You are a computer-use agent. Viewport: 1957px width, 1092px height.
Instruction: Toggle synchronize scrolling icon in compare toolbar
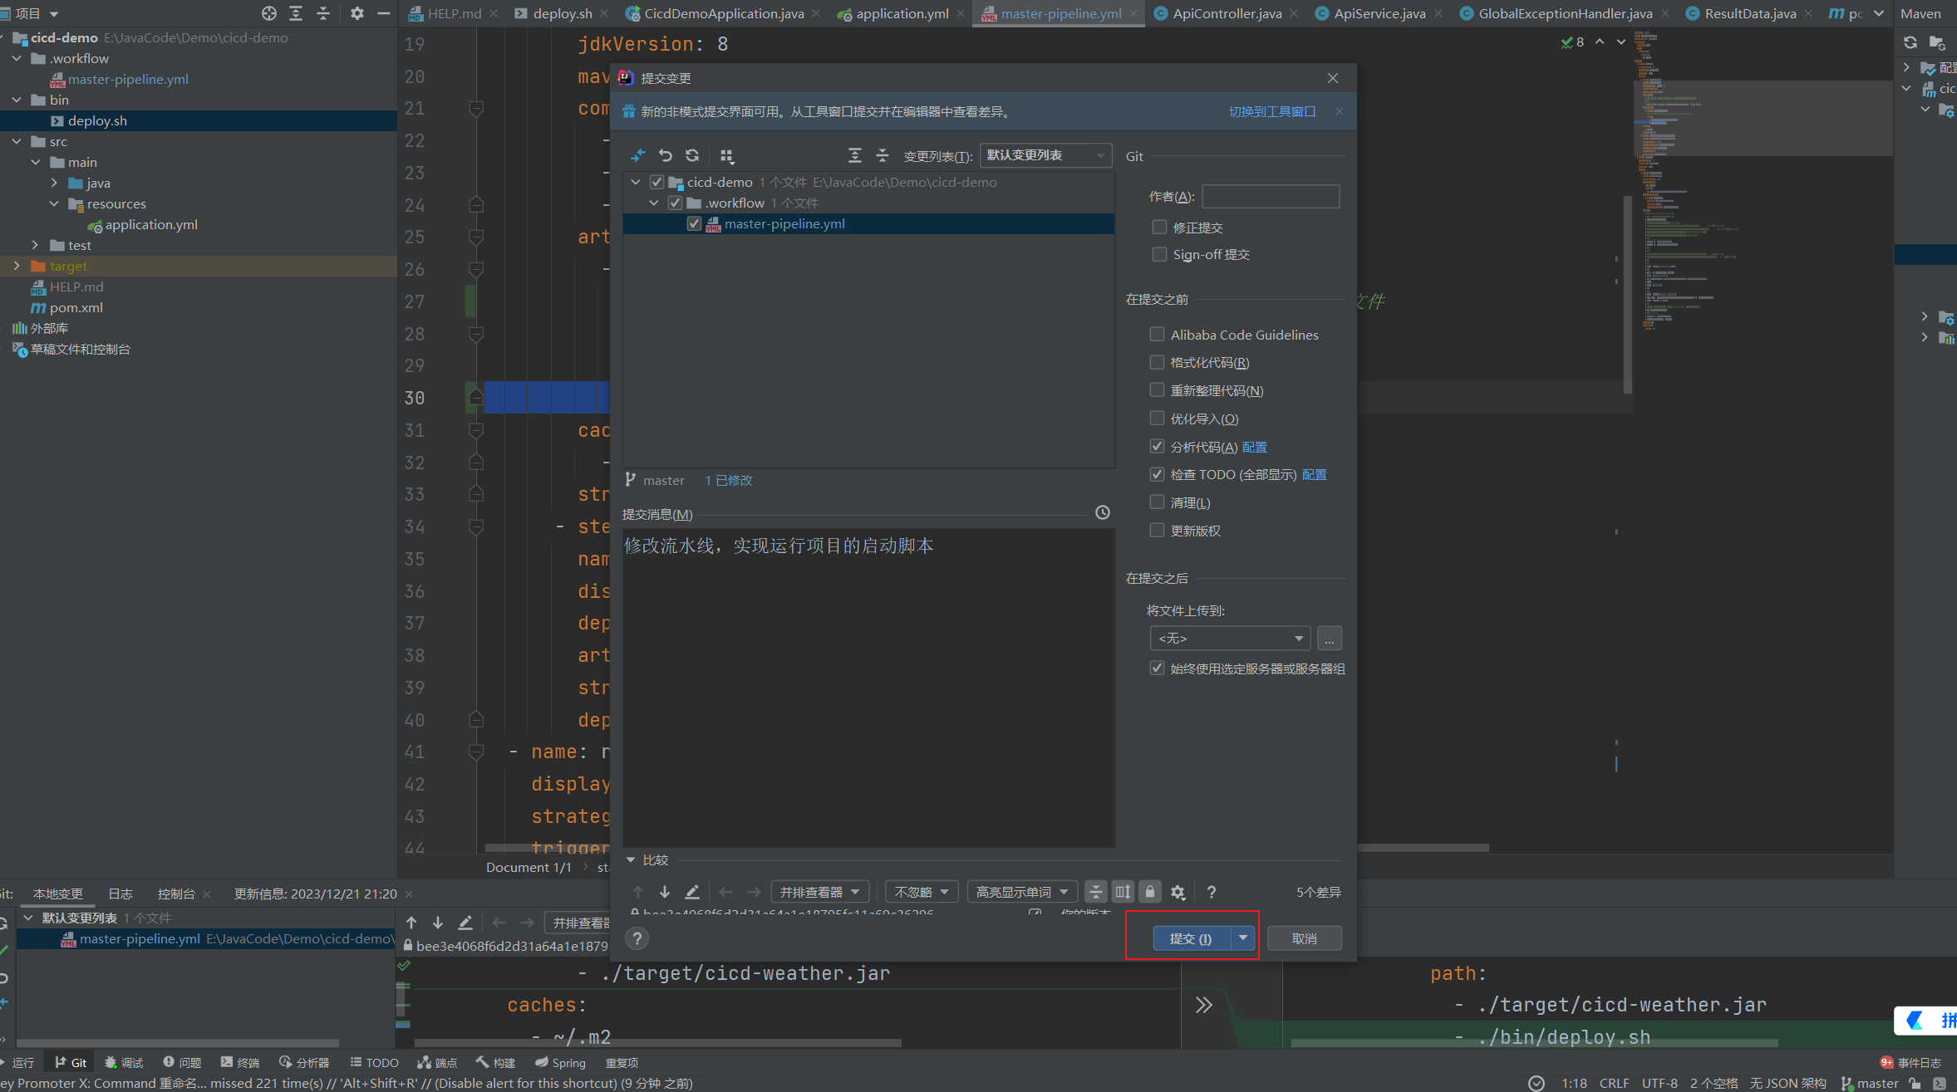click(1124, 892)
